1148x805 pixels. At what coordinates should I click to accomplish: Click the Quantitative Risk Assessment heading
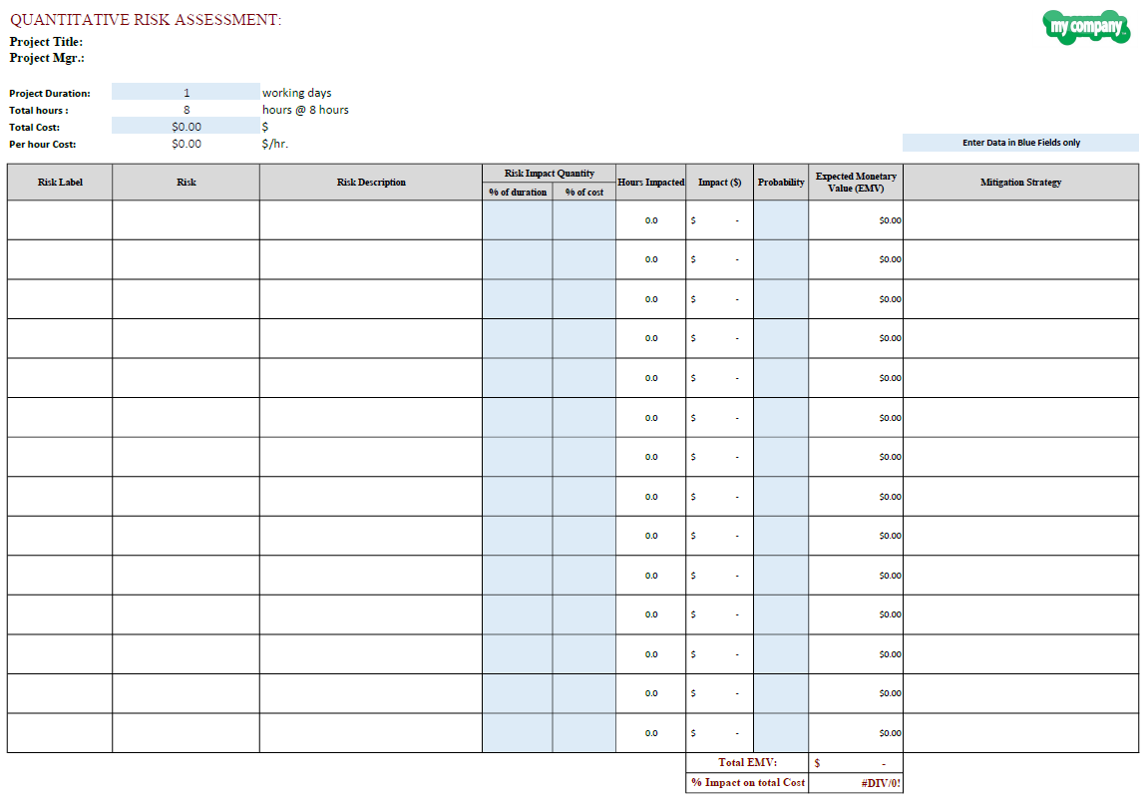146,20
